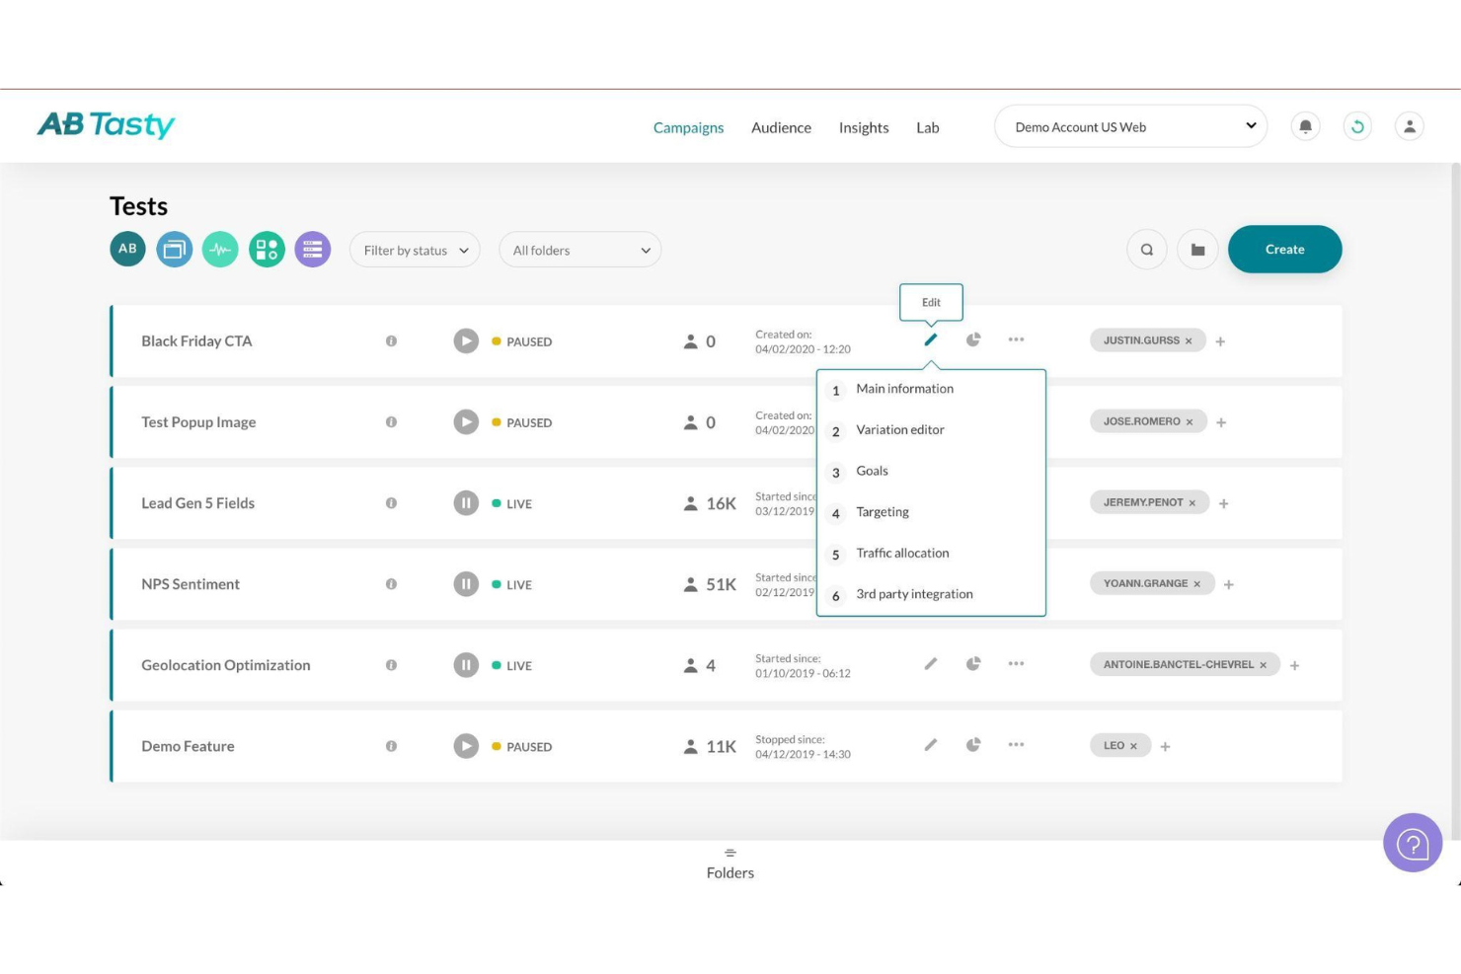Click the search magnifier icon
This screenshot has height=974, width=1461.
click(x=1146, y=249)
